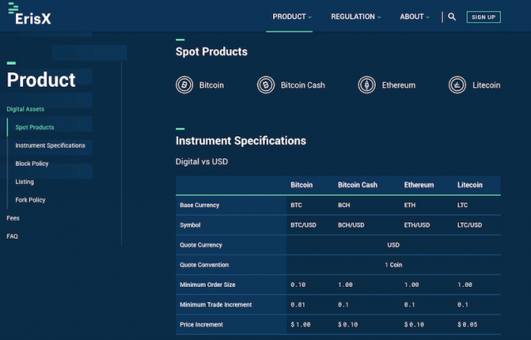The height and width of the screenshot is (340, 531).
Task: Click the ETH base currency cell
Action: 409,205
